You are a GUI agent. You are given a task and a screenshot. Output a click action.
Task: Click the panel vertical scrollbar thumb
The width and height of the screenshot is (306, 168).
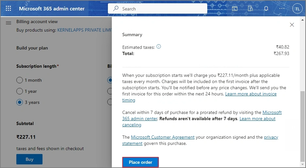(302, 126)
